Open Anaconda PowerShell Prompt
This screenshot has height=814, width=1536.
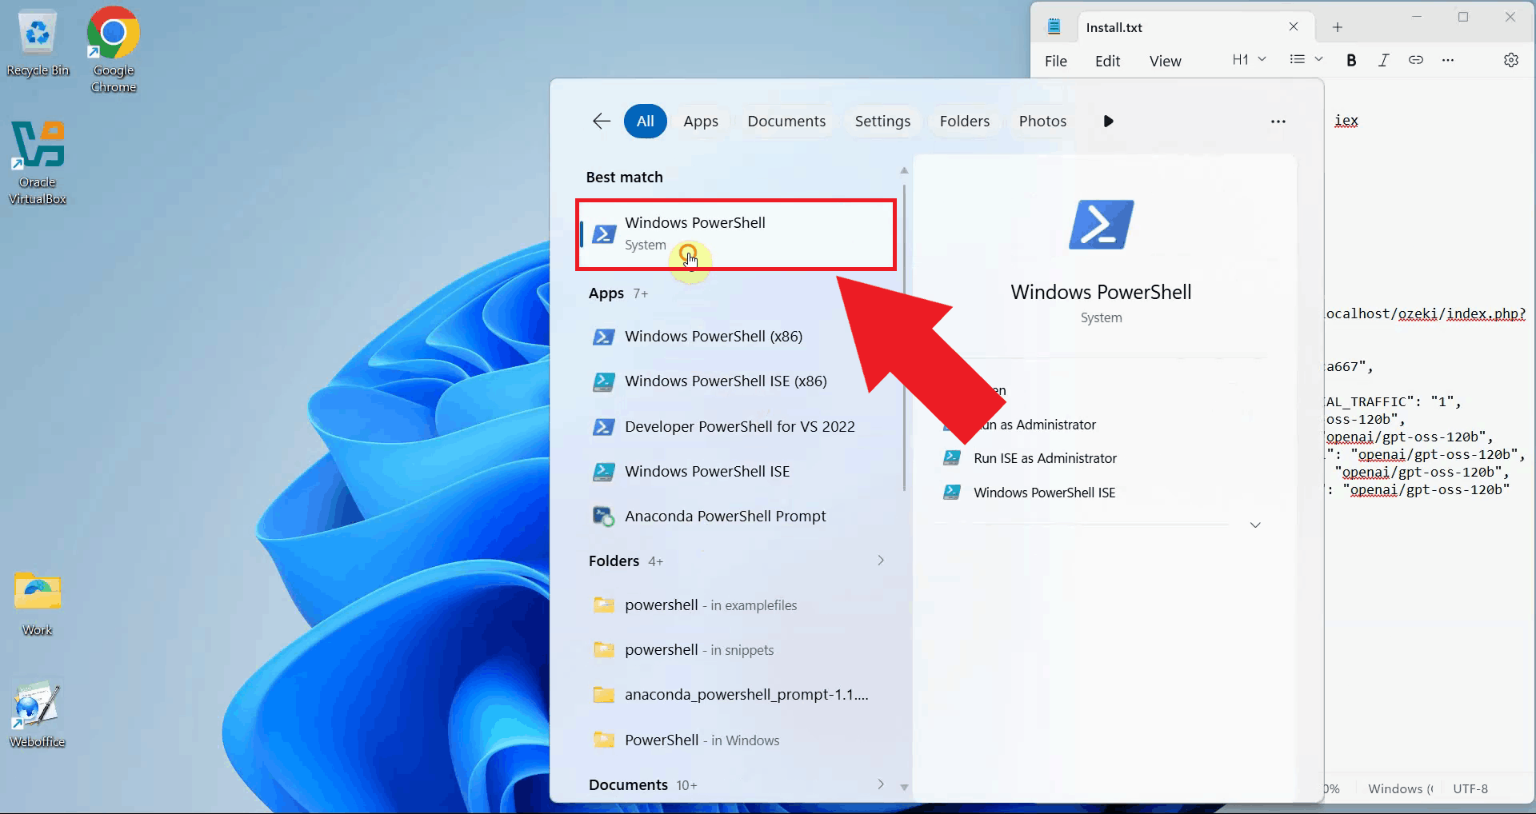click(724, 516)
